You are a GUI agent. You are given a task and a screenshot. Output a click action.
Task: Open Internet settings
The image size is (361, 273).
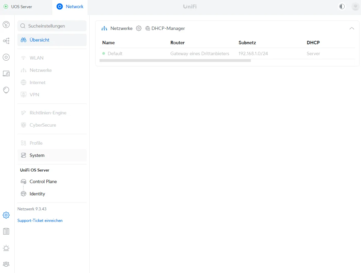52,82
